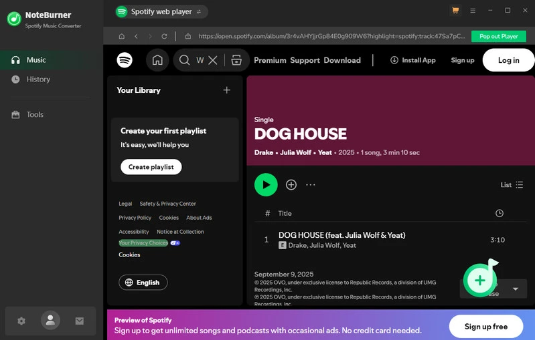
Task: Click the user profile avatar icon
Action: click(x=50, y=320)
